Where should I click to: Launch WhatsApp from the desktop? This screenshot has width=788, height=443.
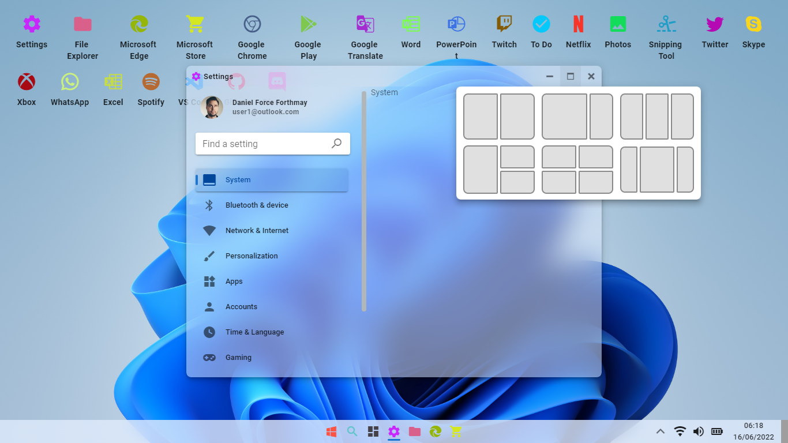(x=70, y=90)
